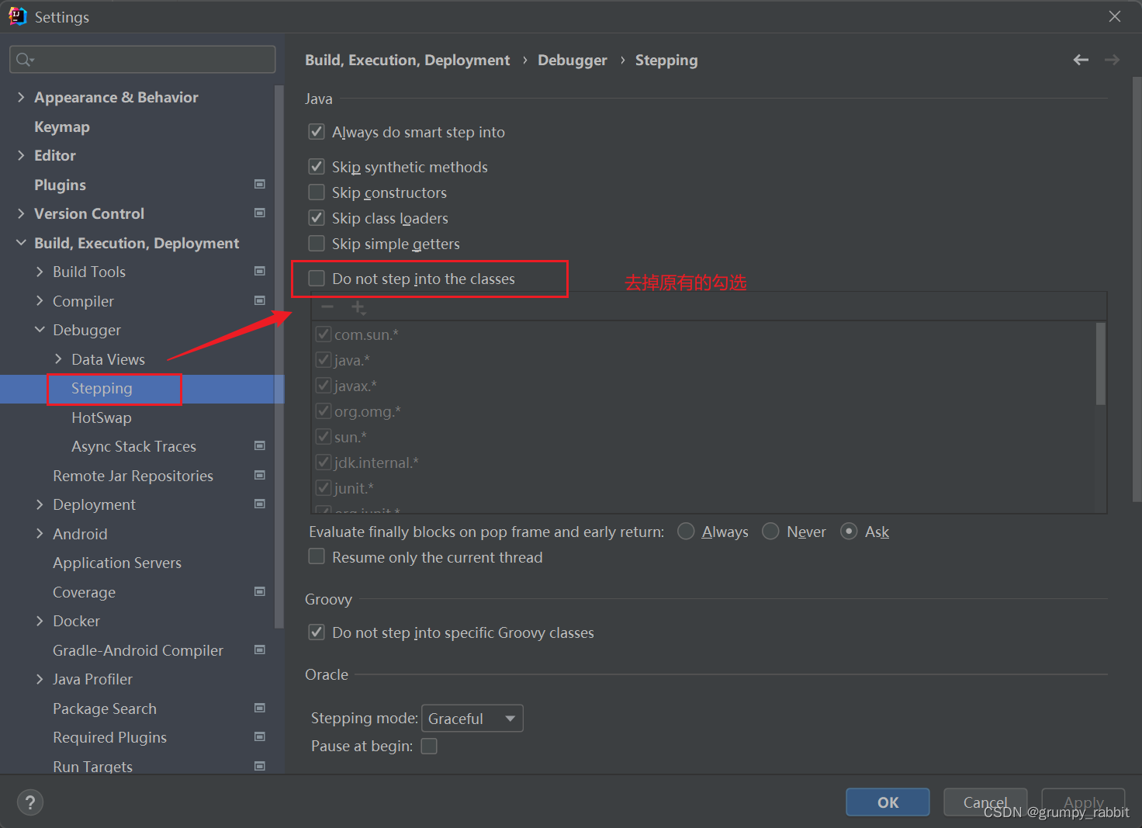Screen dimensions: 1142x828
Task: Expand the Compiler node
Action: click(x=40, y=301)
